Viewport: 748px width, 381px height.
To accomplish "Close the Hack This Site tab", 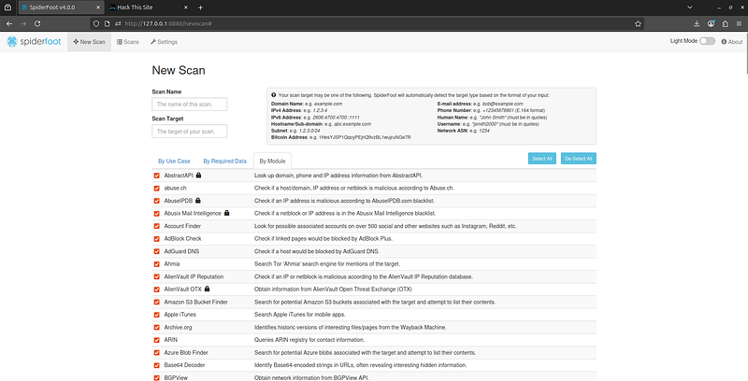I will [x=185, y=7].
